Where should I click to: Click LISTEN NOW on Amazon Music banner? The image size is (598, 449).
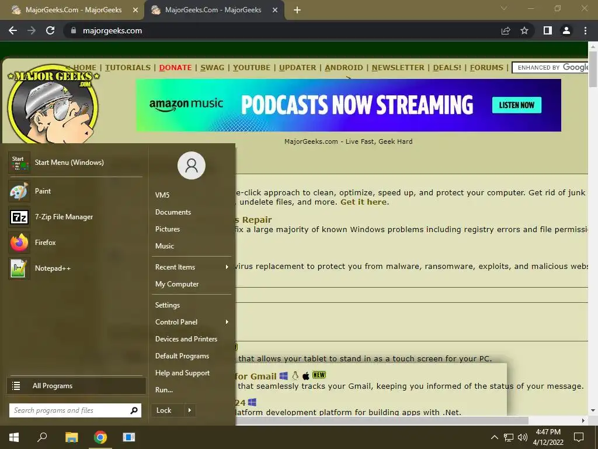click(x=516, y=105)
